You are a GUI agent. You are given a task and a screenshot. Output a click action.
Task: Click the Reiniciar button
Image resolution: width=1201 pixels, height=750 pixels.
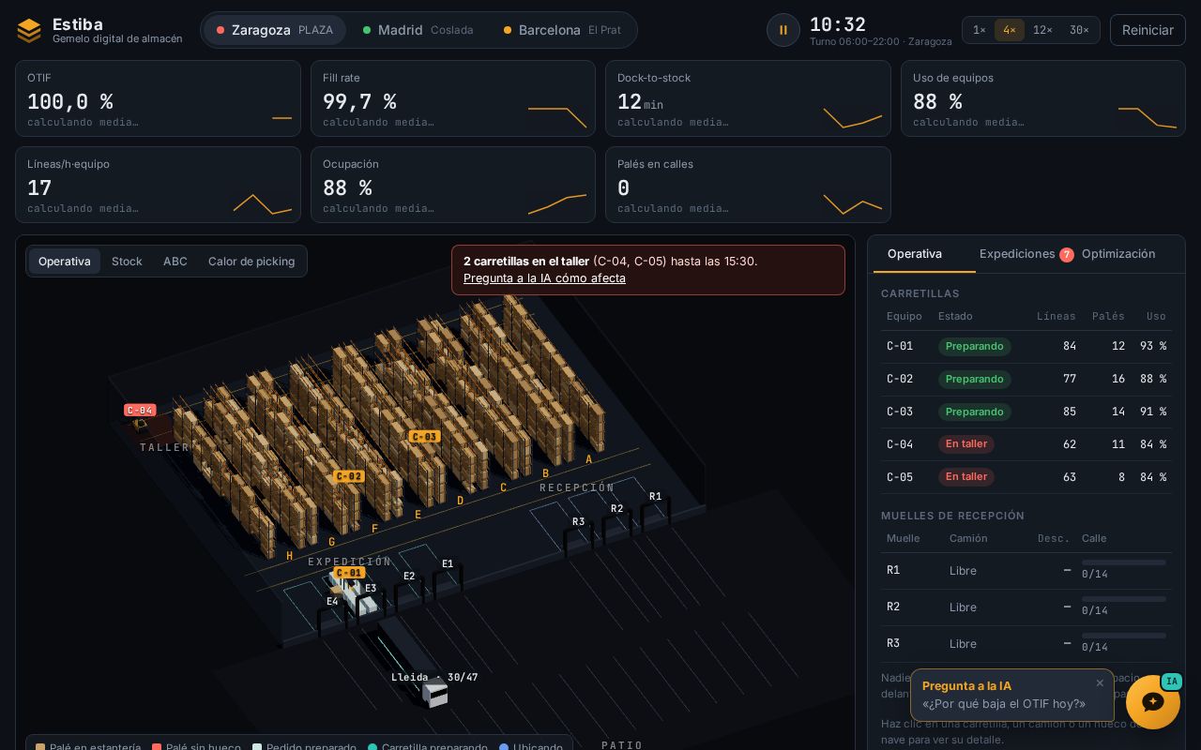pyautogui.click(x=1148, y=30)
